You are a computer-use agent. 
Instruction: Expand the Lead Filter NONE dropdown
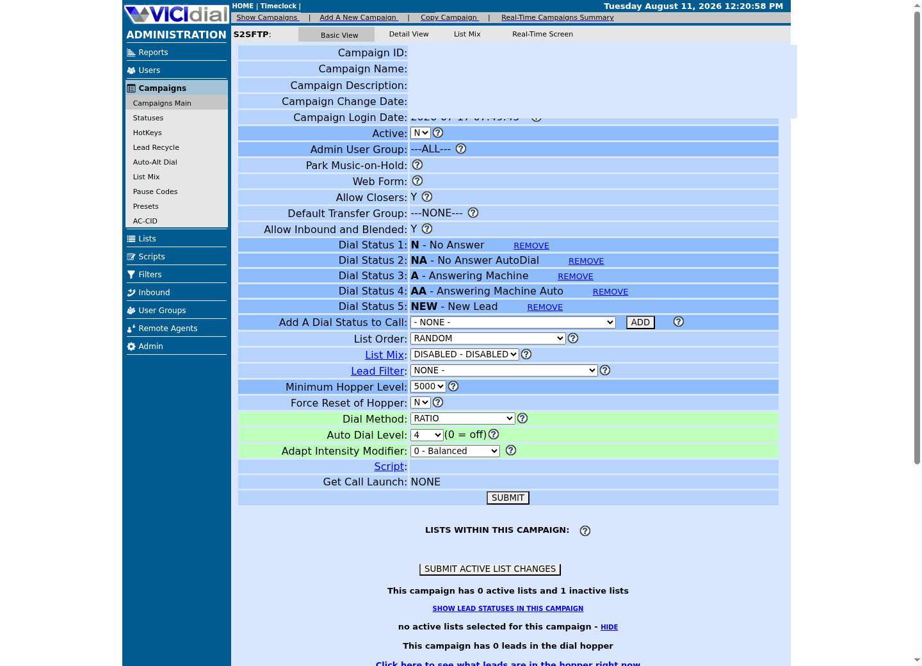click(504, 370)
